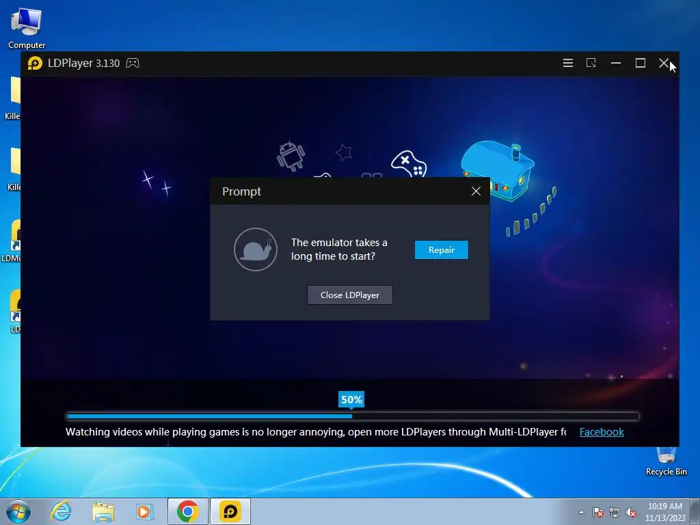Click the network tray icon
This screenshot has width=700, height=525.
pyautogui.click(x=615, y=513)
